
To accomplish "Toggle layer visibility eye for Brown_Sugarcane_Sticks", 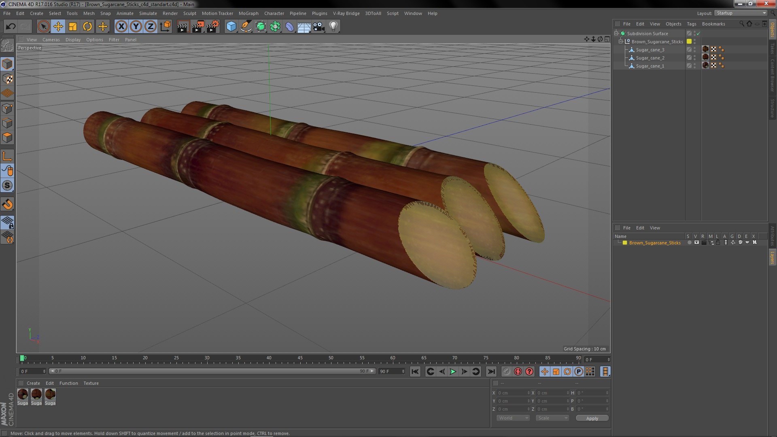I will coord(696,243).
